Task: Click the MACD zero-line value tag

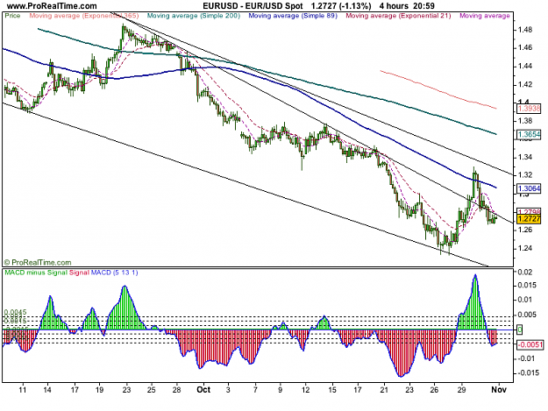Action: point(520,330)
